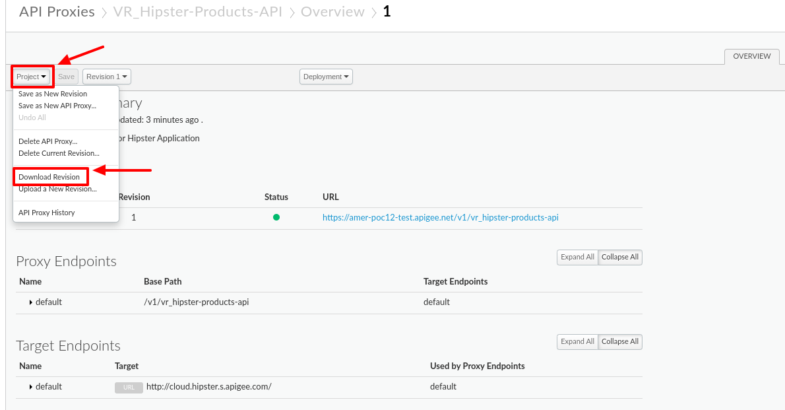Open VR_Hipster-Products-API breadcrumb
785x410 pixels.
[x=198, y=11]
